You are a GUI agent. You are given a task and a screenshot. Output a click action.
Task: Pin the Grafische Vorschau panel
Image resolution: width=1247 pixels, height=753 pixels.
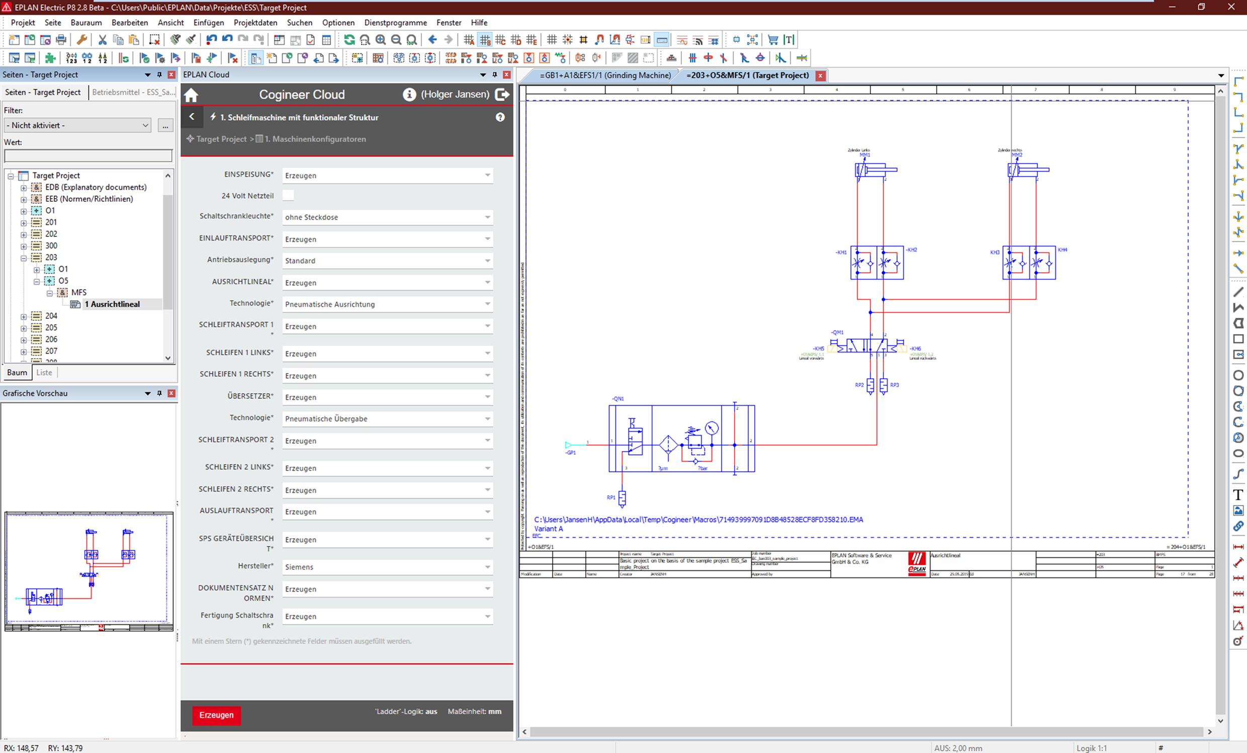159,393
